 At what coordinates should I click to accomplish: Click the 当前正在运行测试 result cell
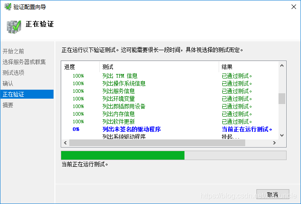coord(247,129)
